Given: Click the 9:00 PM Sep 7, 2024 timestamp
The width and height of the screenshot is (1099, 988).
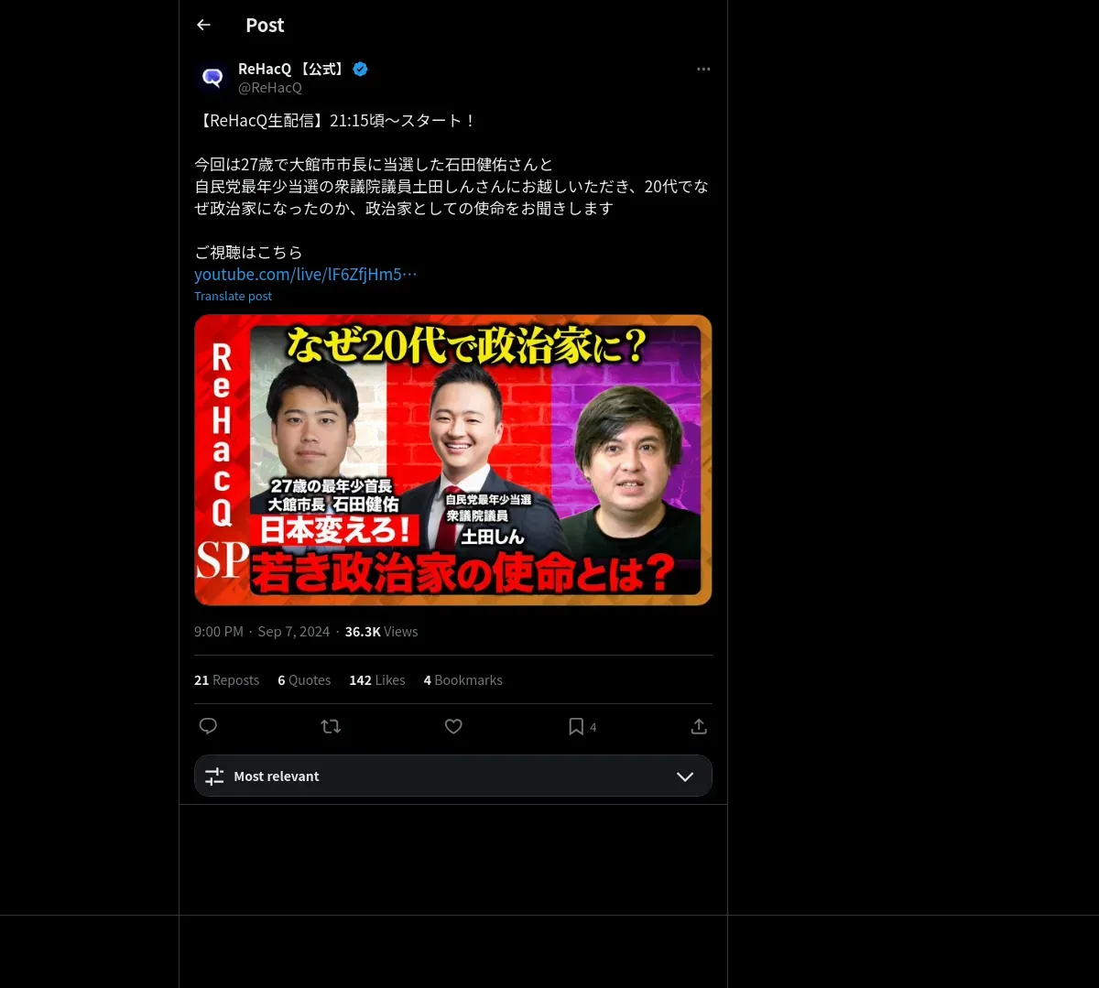Looking at the screenshot, I should coord(262,632).
